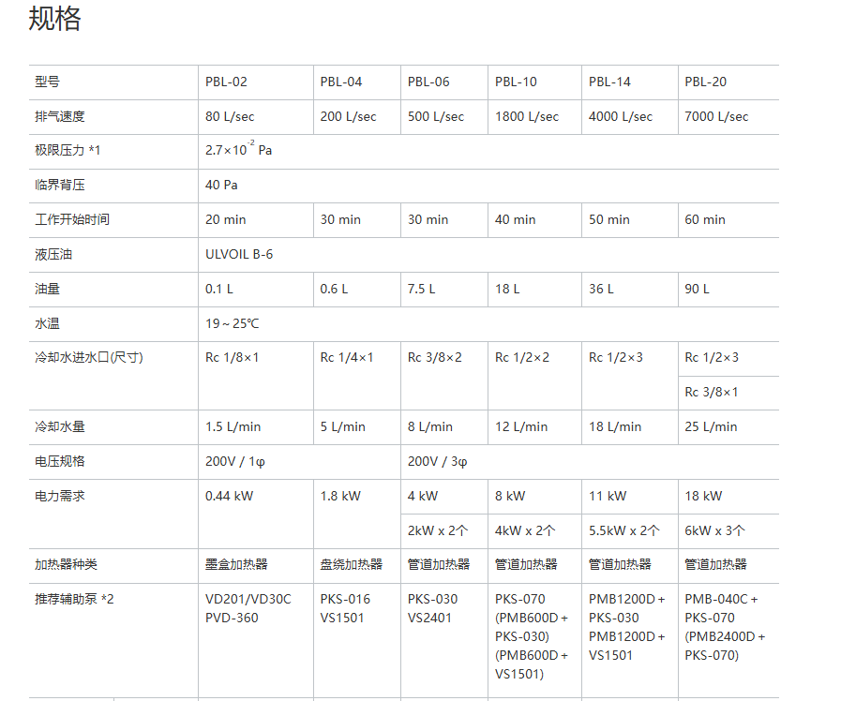The image size is (856, 701).
Task: Select the 电压规格 label
Action: (60, 461)
